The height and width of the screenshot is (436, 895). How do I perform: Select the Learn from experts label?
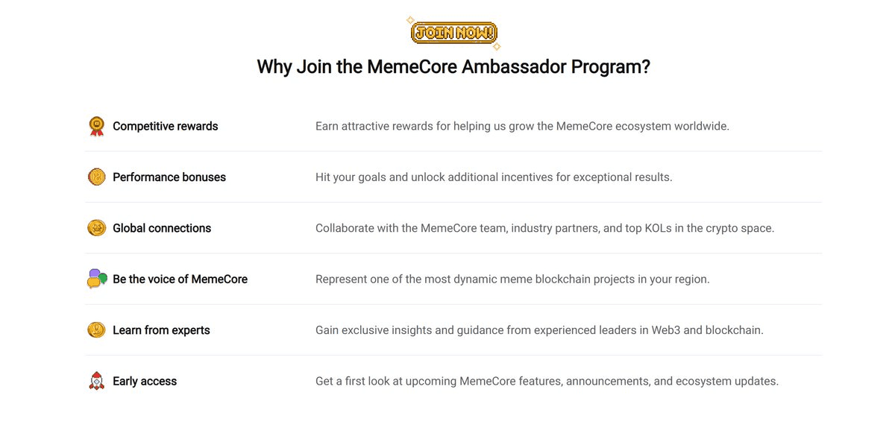point(161,330)
